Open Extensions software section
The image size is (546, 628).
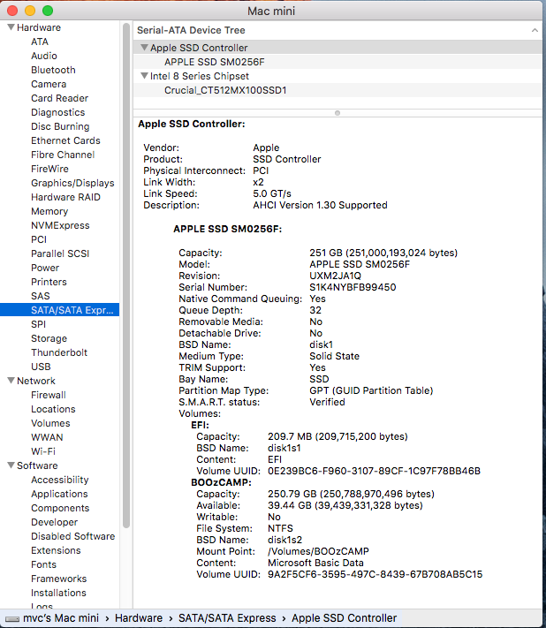pyautogui.click(x=56, y=550)
